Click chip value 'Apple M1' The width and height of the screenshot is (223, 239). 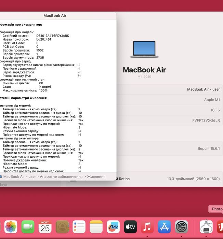pos(212,100)
